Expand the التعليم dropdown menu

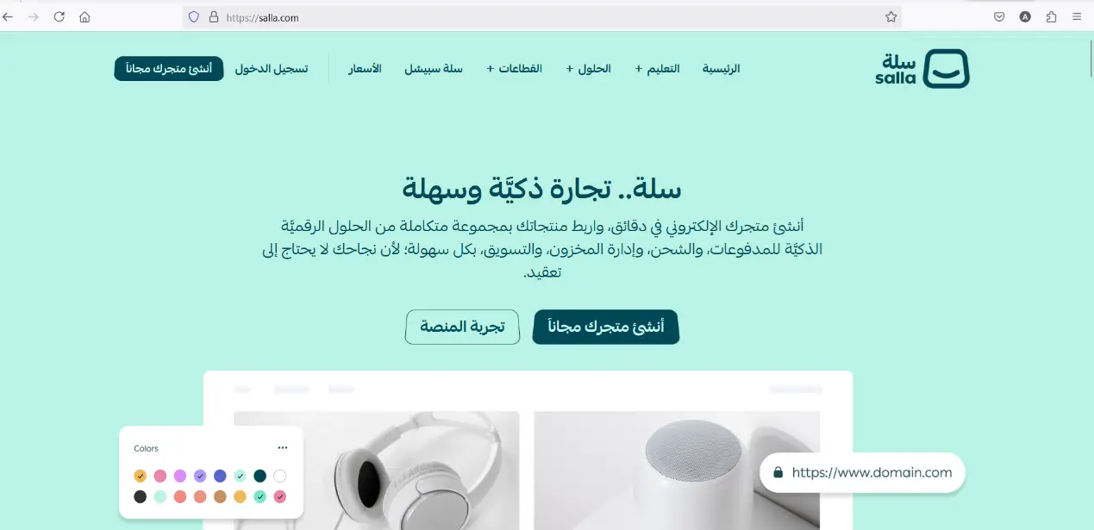658,69
